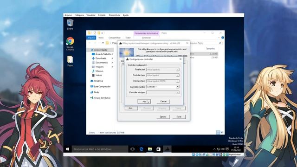Open Documentos in Explorer sidebar

101,63
